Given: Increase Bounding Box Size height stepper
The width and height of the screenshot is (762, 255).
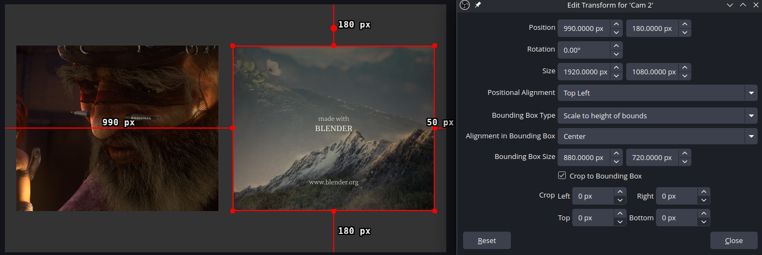Looking at the screenshot, I should [685, 154].
